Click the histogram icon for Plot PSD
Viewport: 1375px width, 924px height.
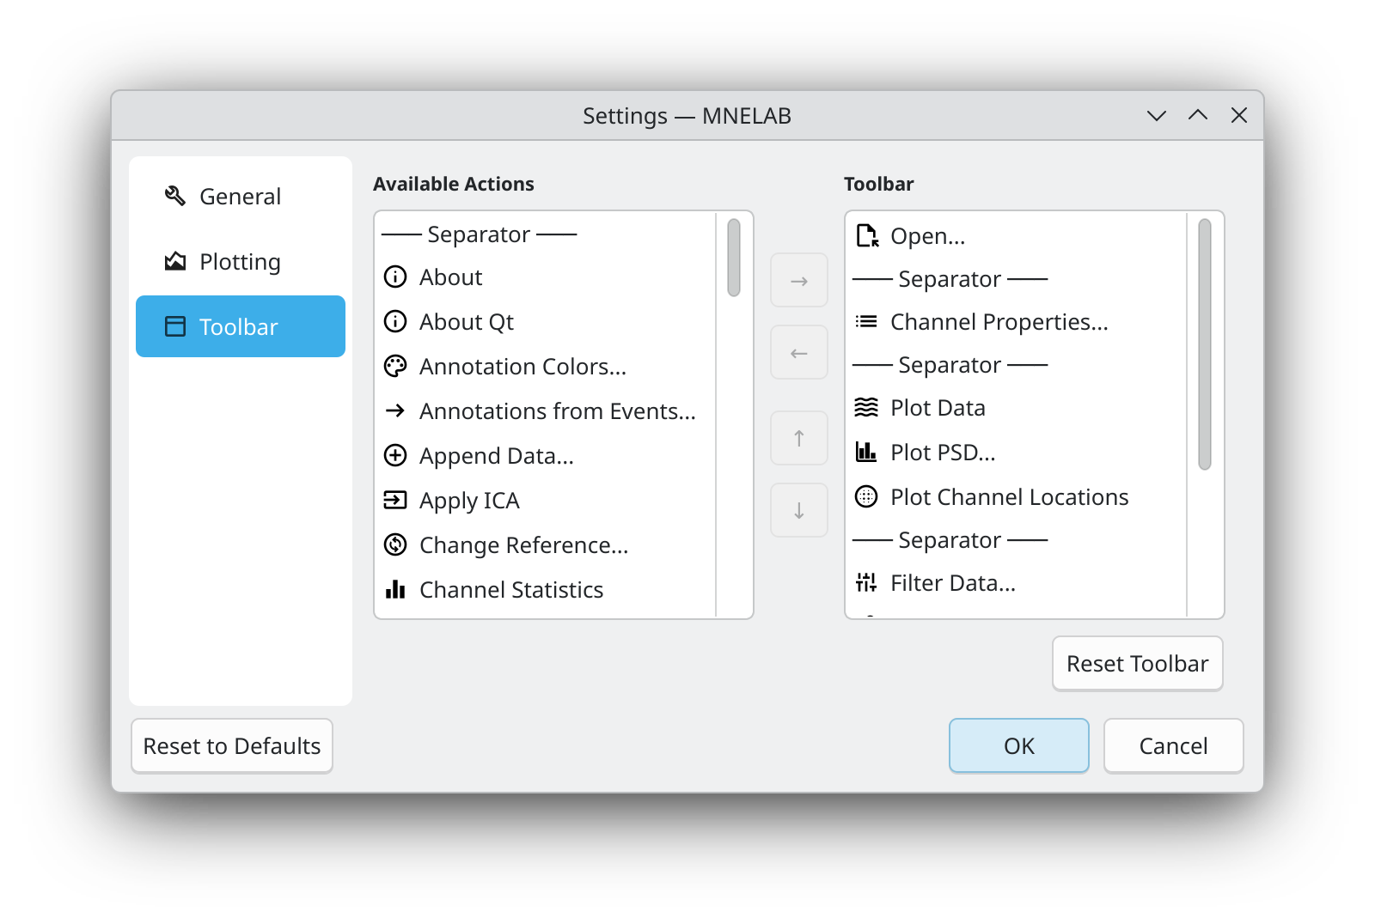[x=866, y=453]
